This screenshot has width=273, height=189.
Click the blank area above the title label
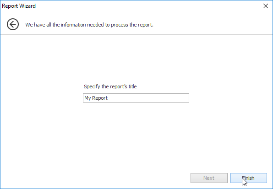pos(136,59)
